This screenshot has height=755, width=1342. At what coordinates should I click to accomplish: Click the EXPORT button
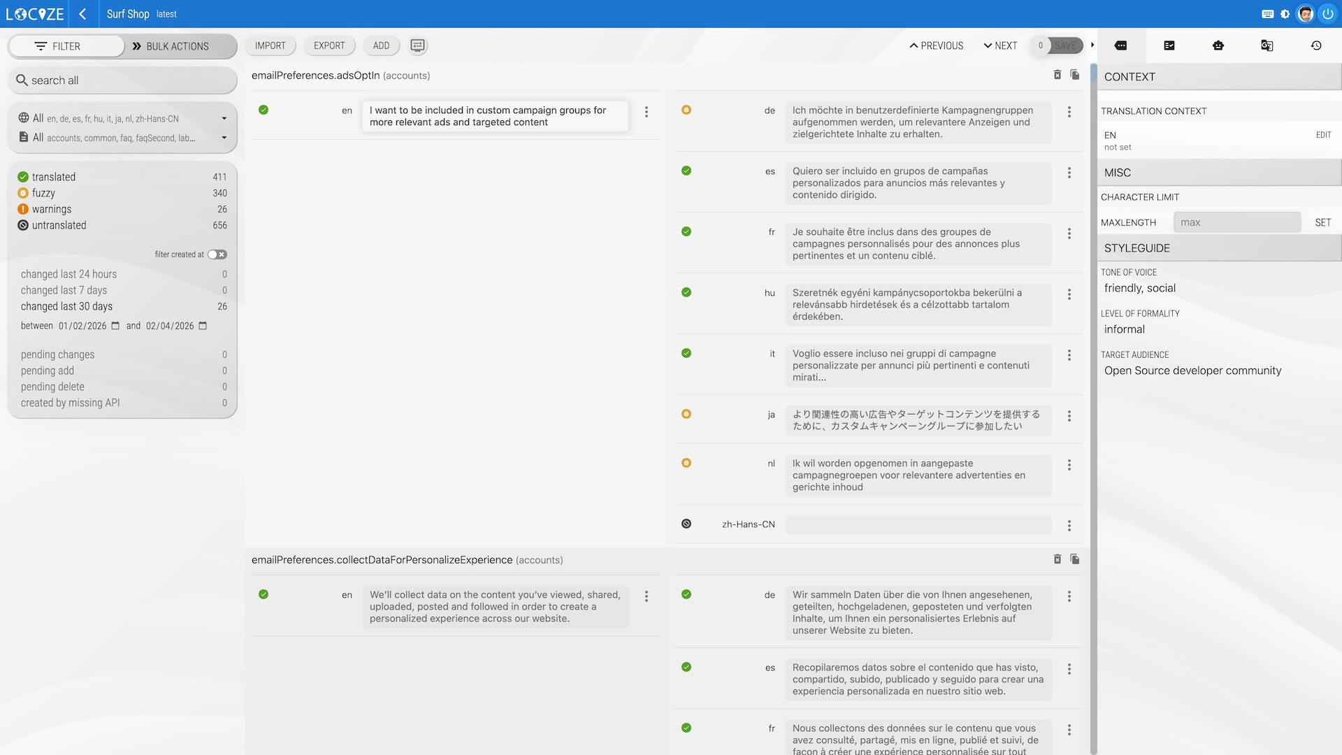[x=329, y=45]
